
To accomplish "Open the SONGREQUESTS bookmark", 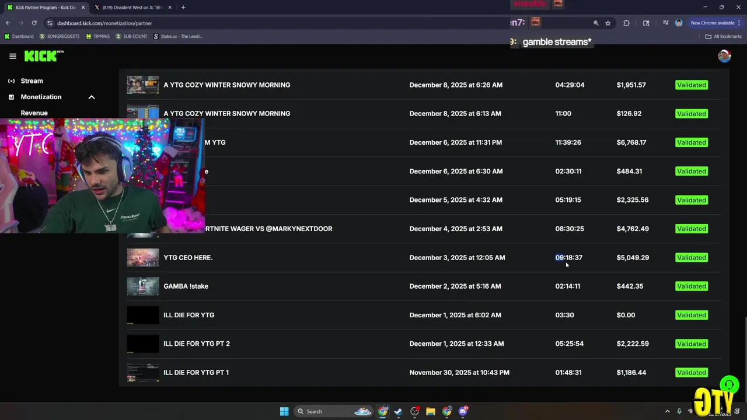I will pos(60,36).
